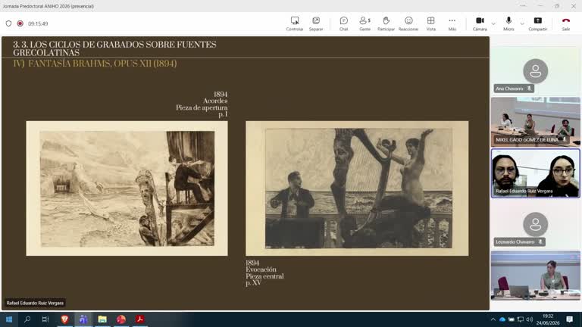The image size is (582, 327).
Task: Click the Acordes engraving on the slide
Action: pyautogui.click(x=127, y=188)
